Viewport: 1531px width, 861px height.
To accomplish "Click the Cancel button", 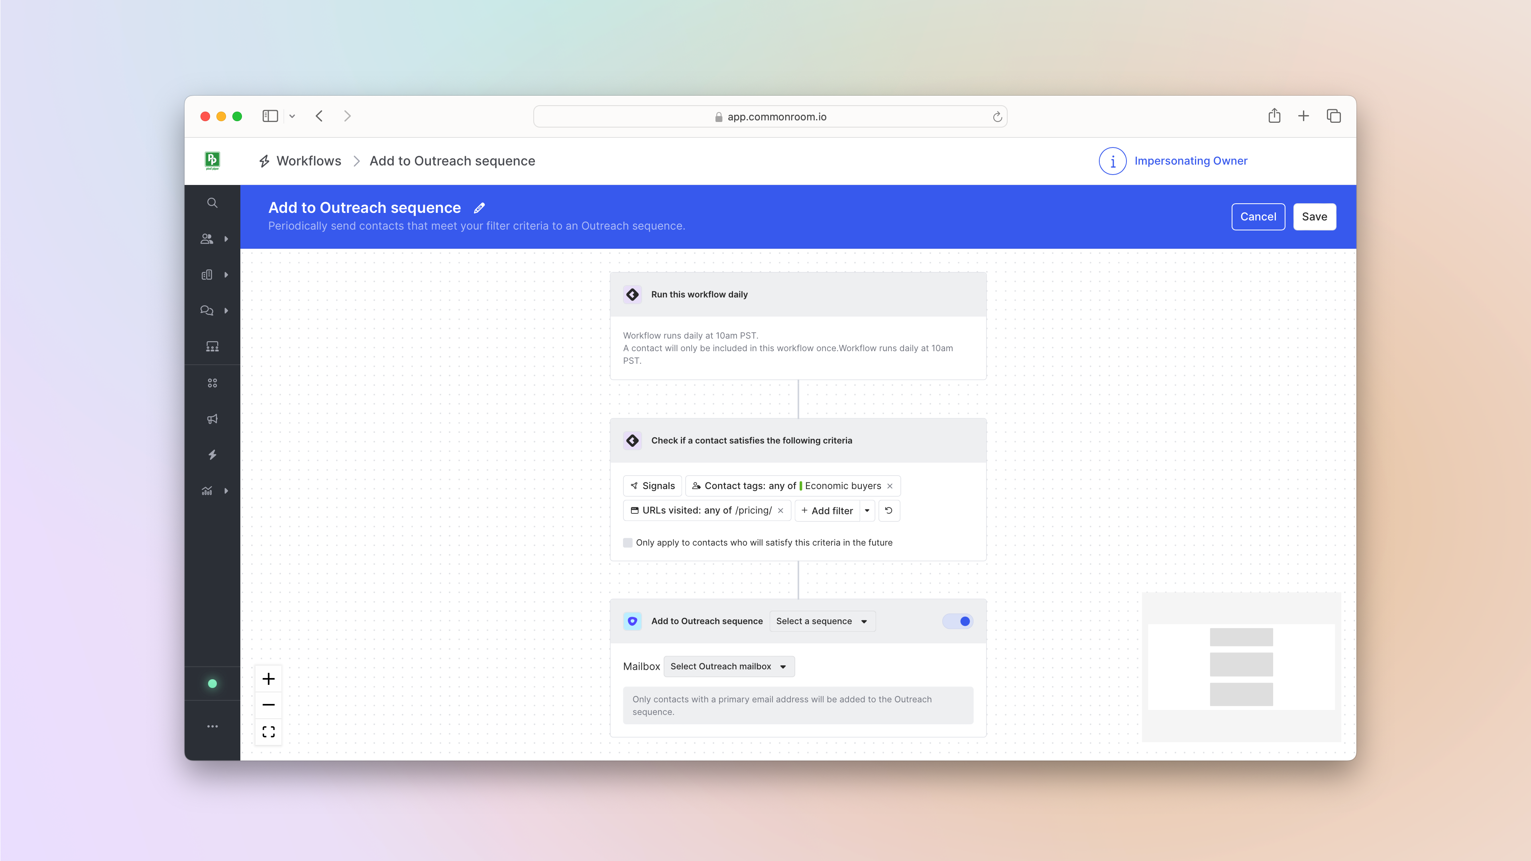I will pos(1258,217).
